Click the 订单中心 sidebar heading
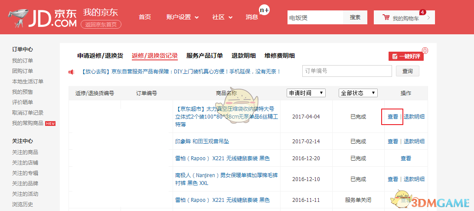This screenshot has width=474, height=211. [x=23, y=49]
